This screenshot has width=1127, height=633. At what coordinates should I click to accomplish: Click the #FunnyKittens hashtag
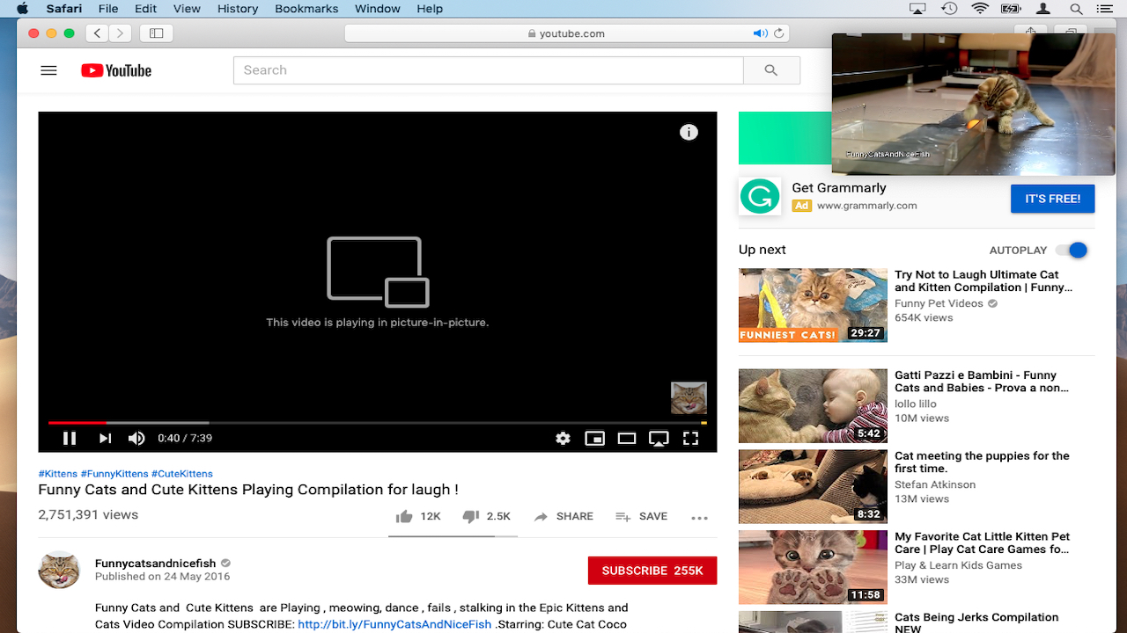[x=114, y=474]
